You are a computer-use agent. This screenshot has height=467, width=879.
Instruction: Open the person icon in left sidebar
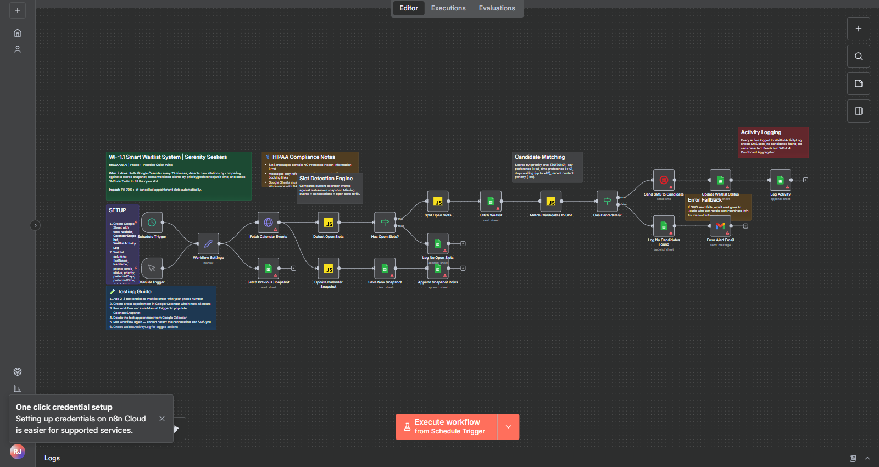(x=18, y=49)
